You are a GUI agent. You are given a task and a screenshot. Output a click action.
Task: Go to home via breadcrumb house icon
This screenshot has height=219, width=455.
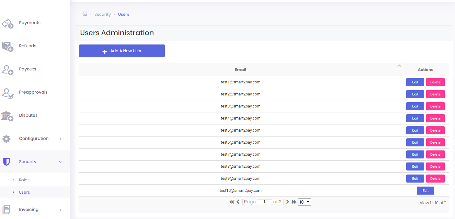click(x=85, y=14)
